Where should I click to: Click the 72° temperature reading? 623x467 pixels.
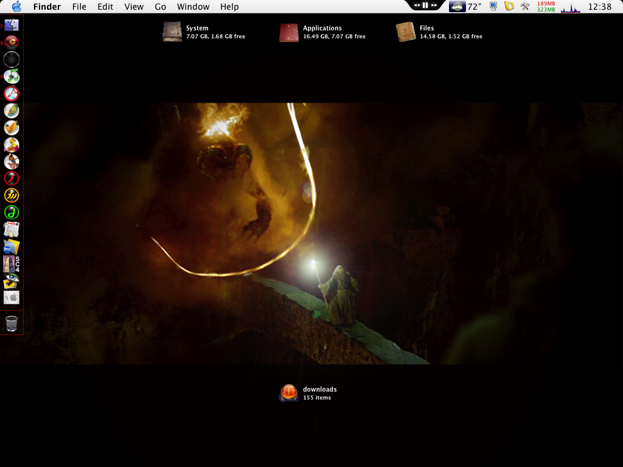tap(475, 7)
